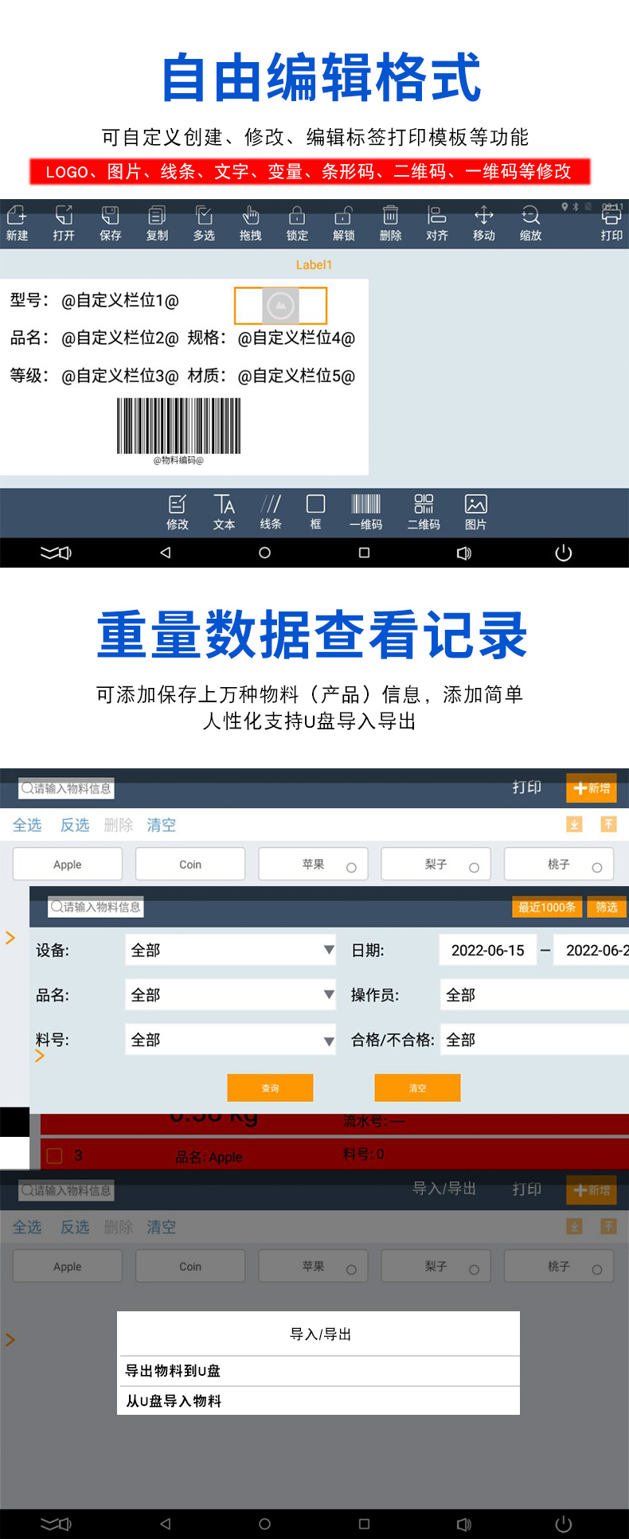This screenshot has width=629, height=1539.
Task: Click the 删除 (Delete) trash icon
Action: click(390, 222)
